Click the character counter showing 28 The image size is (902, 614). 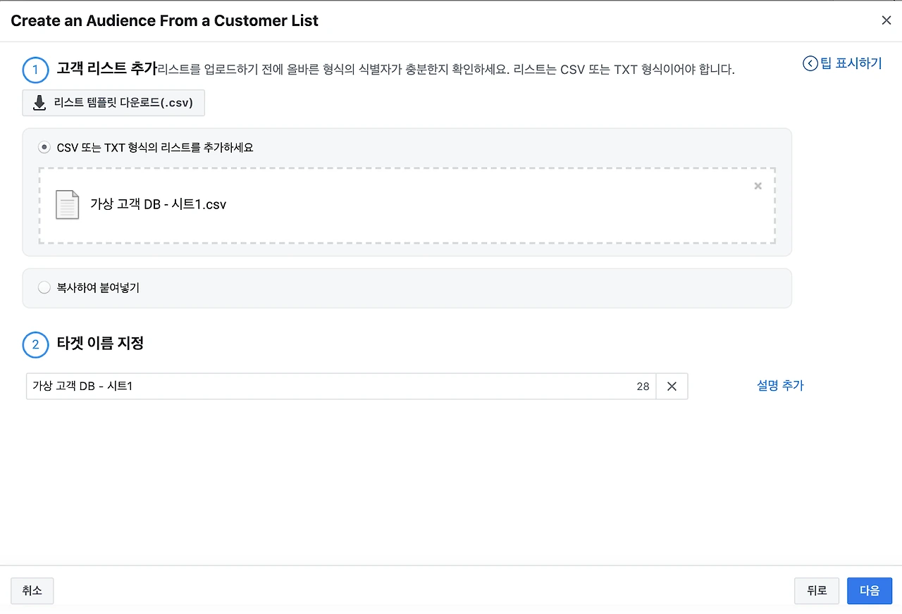click(643, 387)
